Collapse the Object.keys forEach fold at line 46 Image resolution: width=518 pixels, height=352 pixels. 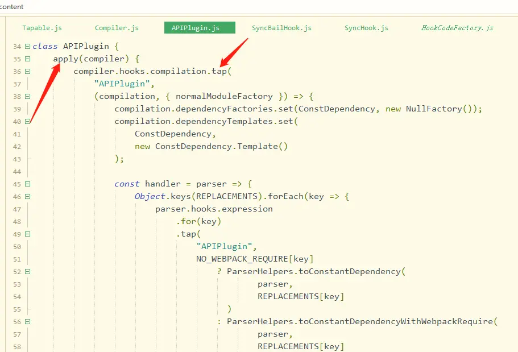[27, 197]
